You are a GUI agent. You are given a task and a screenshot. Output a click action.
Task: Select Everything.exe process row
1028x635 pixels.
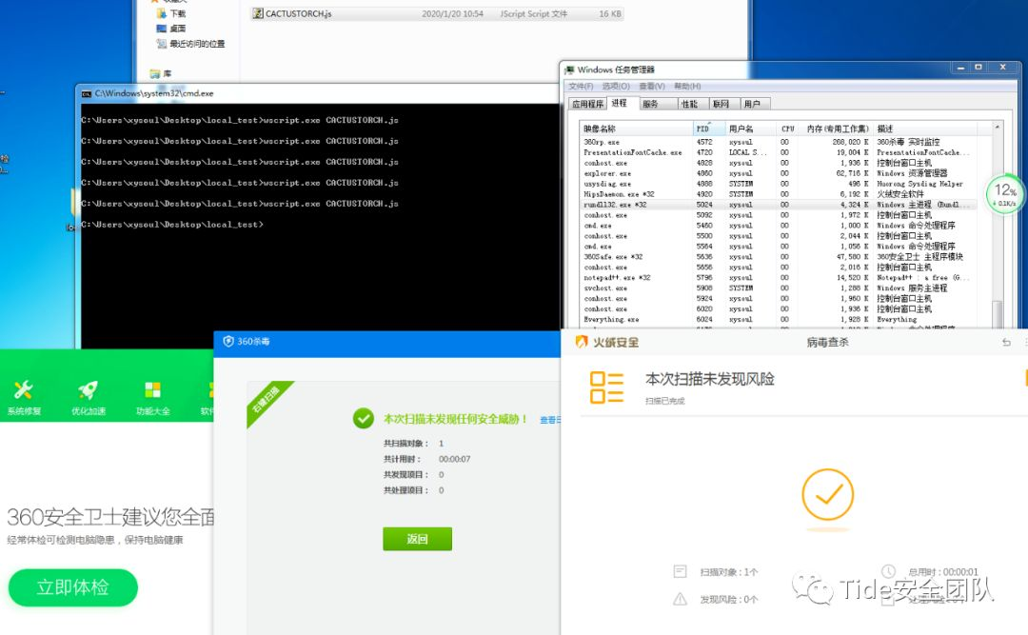click(779, 320)
